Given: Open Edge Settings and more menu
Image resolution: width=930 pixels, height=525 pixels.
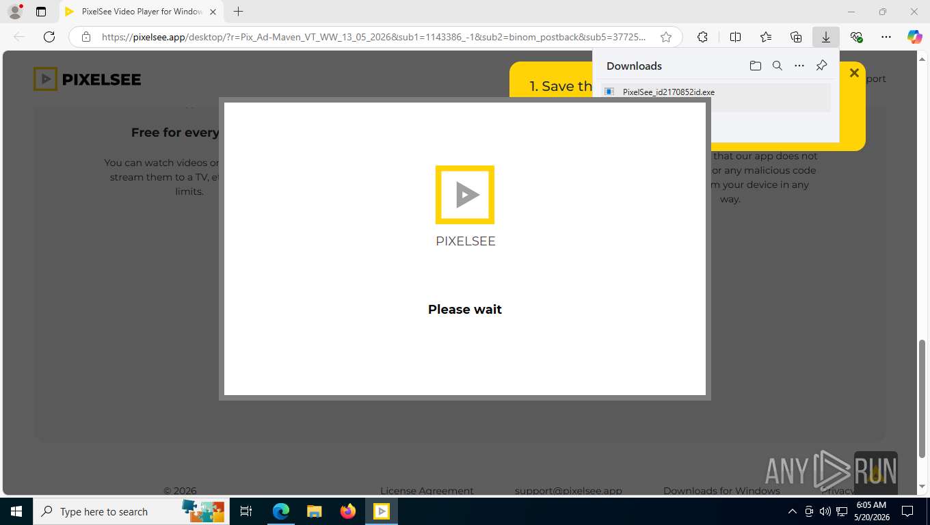Looking at the screenshot, I should tap(886, 37).
